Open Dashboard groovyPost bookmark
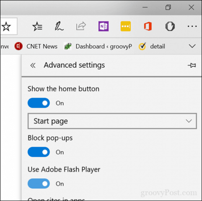Image resolution: width=202 pixels, height=201 pixels. pos(98,46)
